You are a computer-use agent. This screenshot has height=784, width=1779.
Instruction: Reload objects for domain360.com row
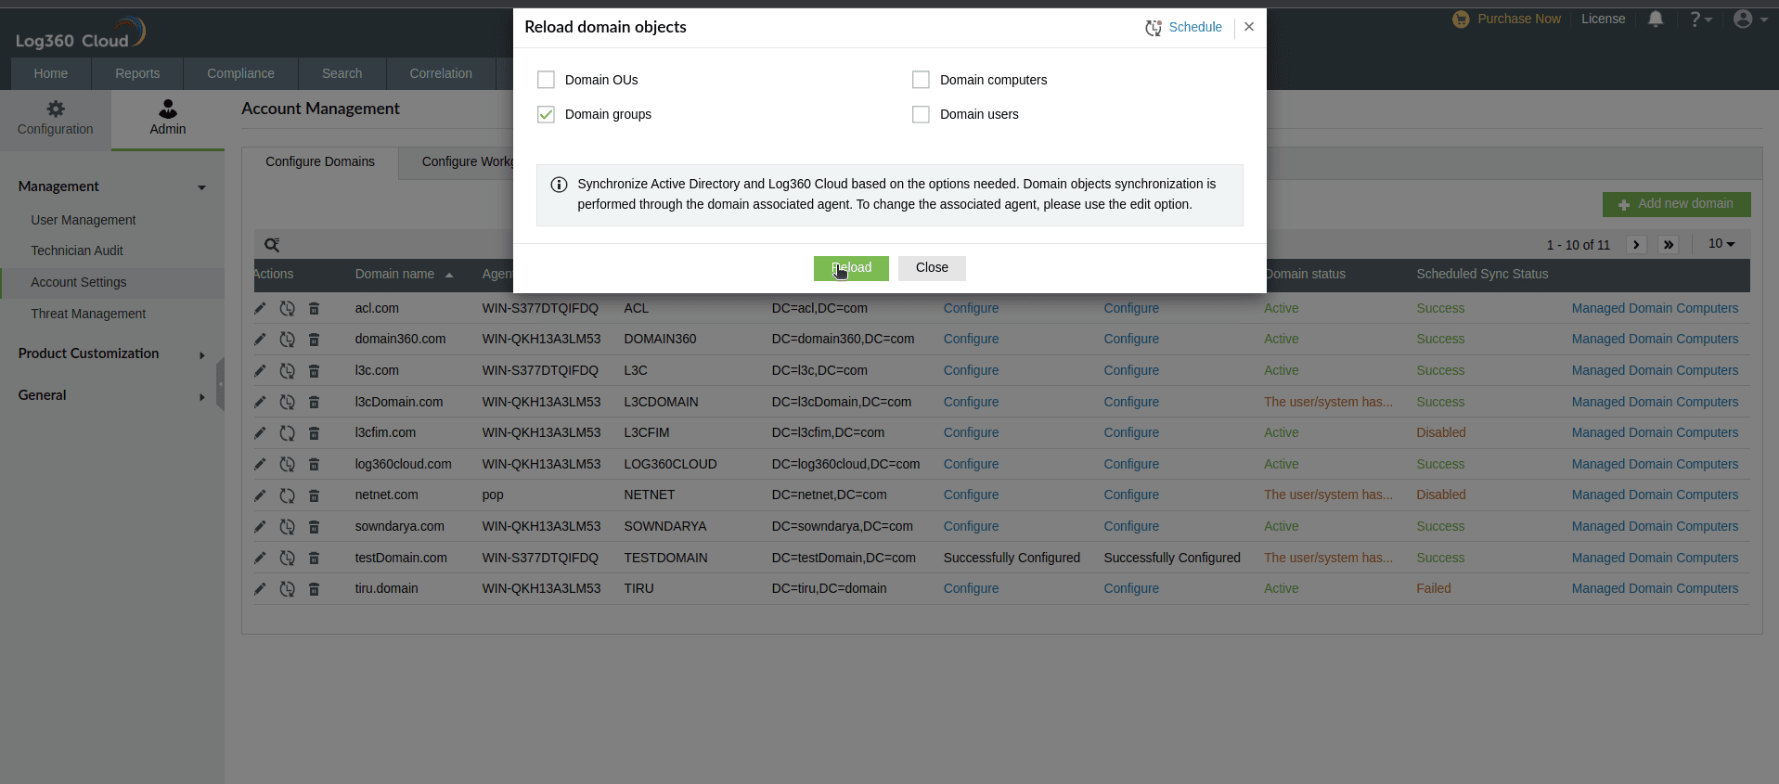[x=288, y=339]
